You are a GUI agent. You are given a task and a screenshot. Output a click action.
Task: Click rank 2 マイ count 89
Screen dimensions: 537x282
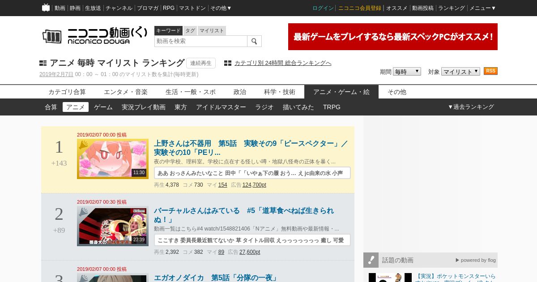pos(222,252)
